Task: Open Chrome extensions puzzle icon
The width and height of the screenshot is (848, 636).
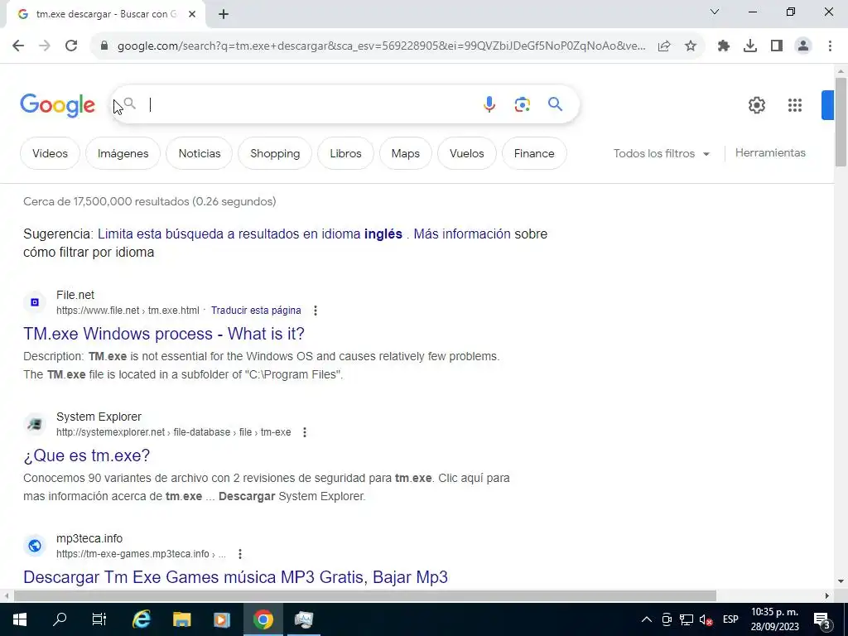Action: [x=724, y=46]
